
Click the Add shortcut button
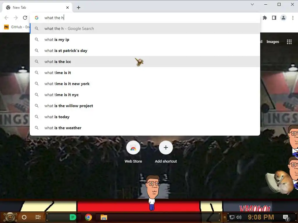pos(166,152)
